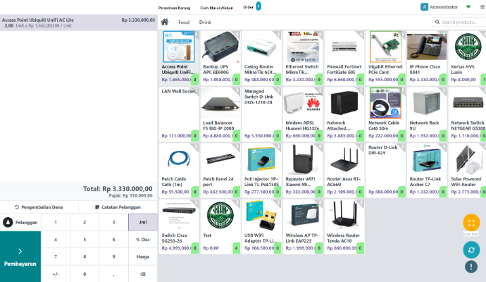Viewport: 486px width, 282px height.
Task: Add Patch Panel 24 port product
Action: click(x=220, y=170)
